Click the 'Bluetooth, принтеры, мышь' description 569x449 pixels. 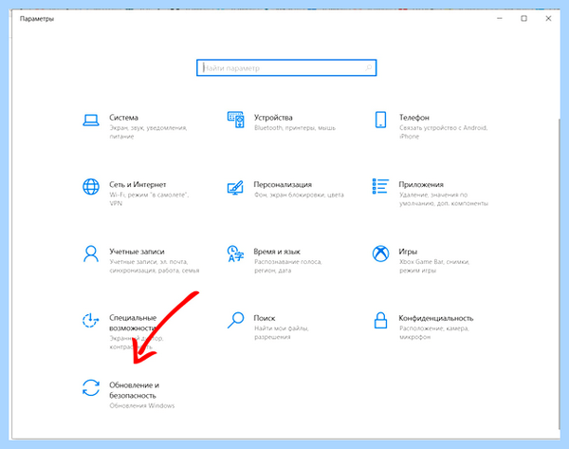click(x=295, y=127)
